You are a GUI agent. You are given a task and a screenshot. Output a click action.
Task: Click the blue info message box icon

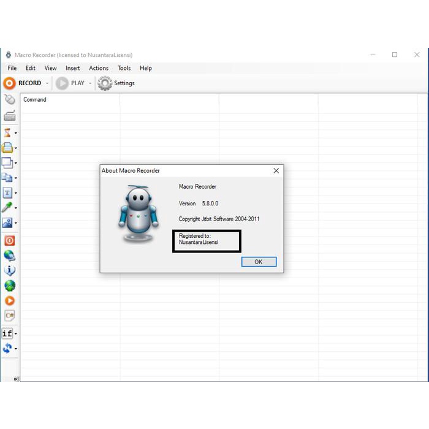tap(9, 270)
